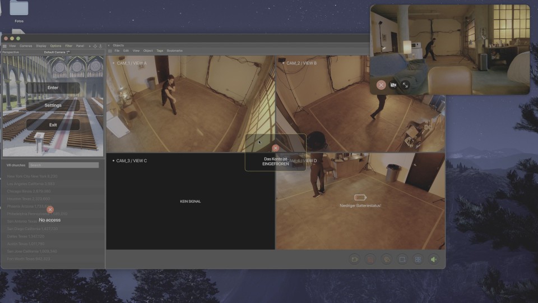Viewport: 538px width, 303px height.
Task: Click the orange circular icon in the bottom toolbar
Action: click(386, 259)
